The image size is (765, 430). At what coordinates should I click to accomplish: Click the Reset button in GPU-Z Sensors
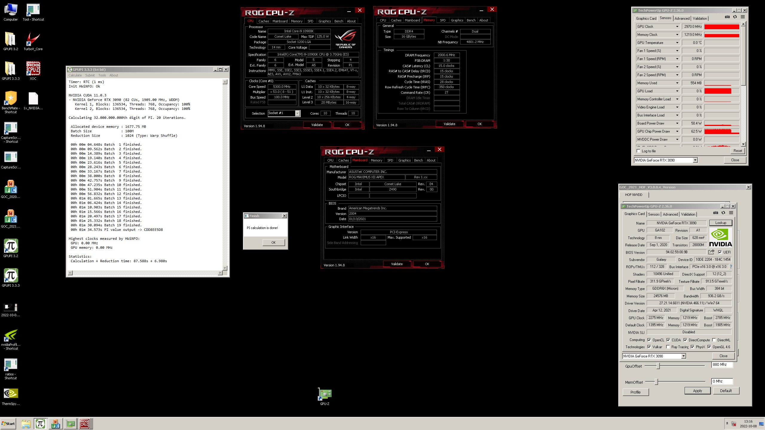click(738, 151)
